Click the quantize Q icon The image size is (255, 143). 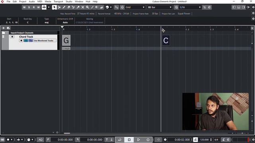(176, 7)
